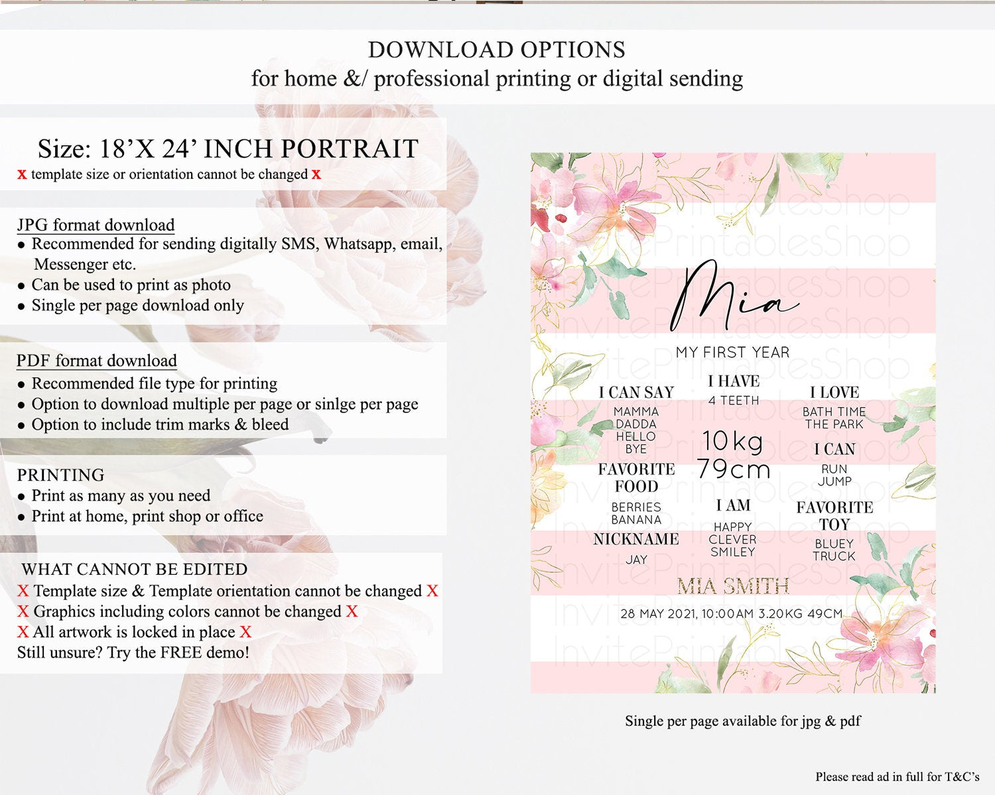Viewport: 995px width, 795px height.
Task: Click "Still unsure? Try the FREE demo!" text
Action: point(133,652)
